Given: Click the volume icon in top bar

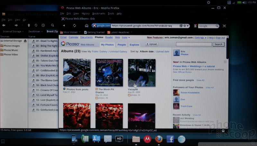Looking at the screenshot, I should pyautogui.click(x=244, y=3).
